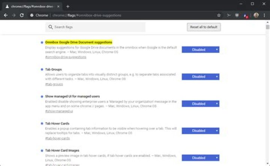Click the arrow-shaped extension icon next to star

229,15
